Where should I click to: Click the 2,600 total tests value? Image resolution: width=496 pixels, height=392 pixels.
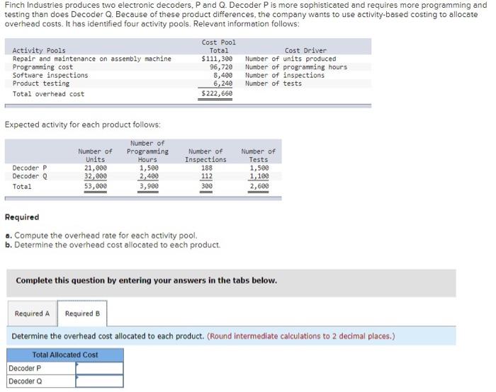click(x=259, y=186)
